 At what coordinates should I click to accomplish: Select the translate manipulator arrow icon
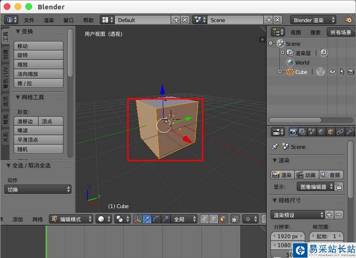click(147, 219)
